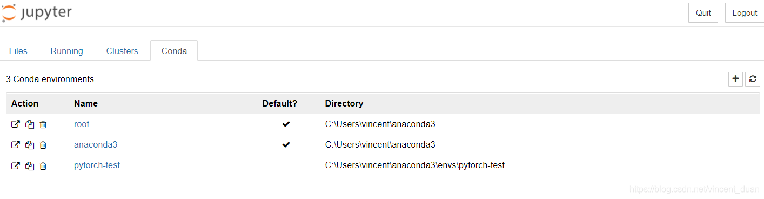Image resolution: width=764 pixels, height=199 pixels.
Task: Open the pytorch-test environment link
Action: [97, 165]
